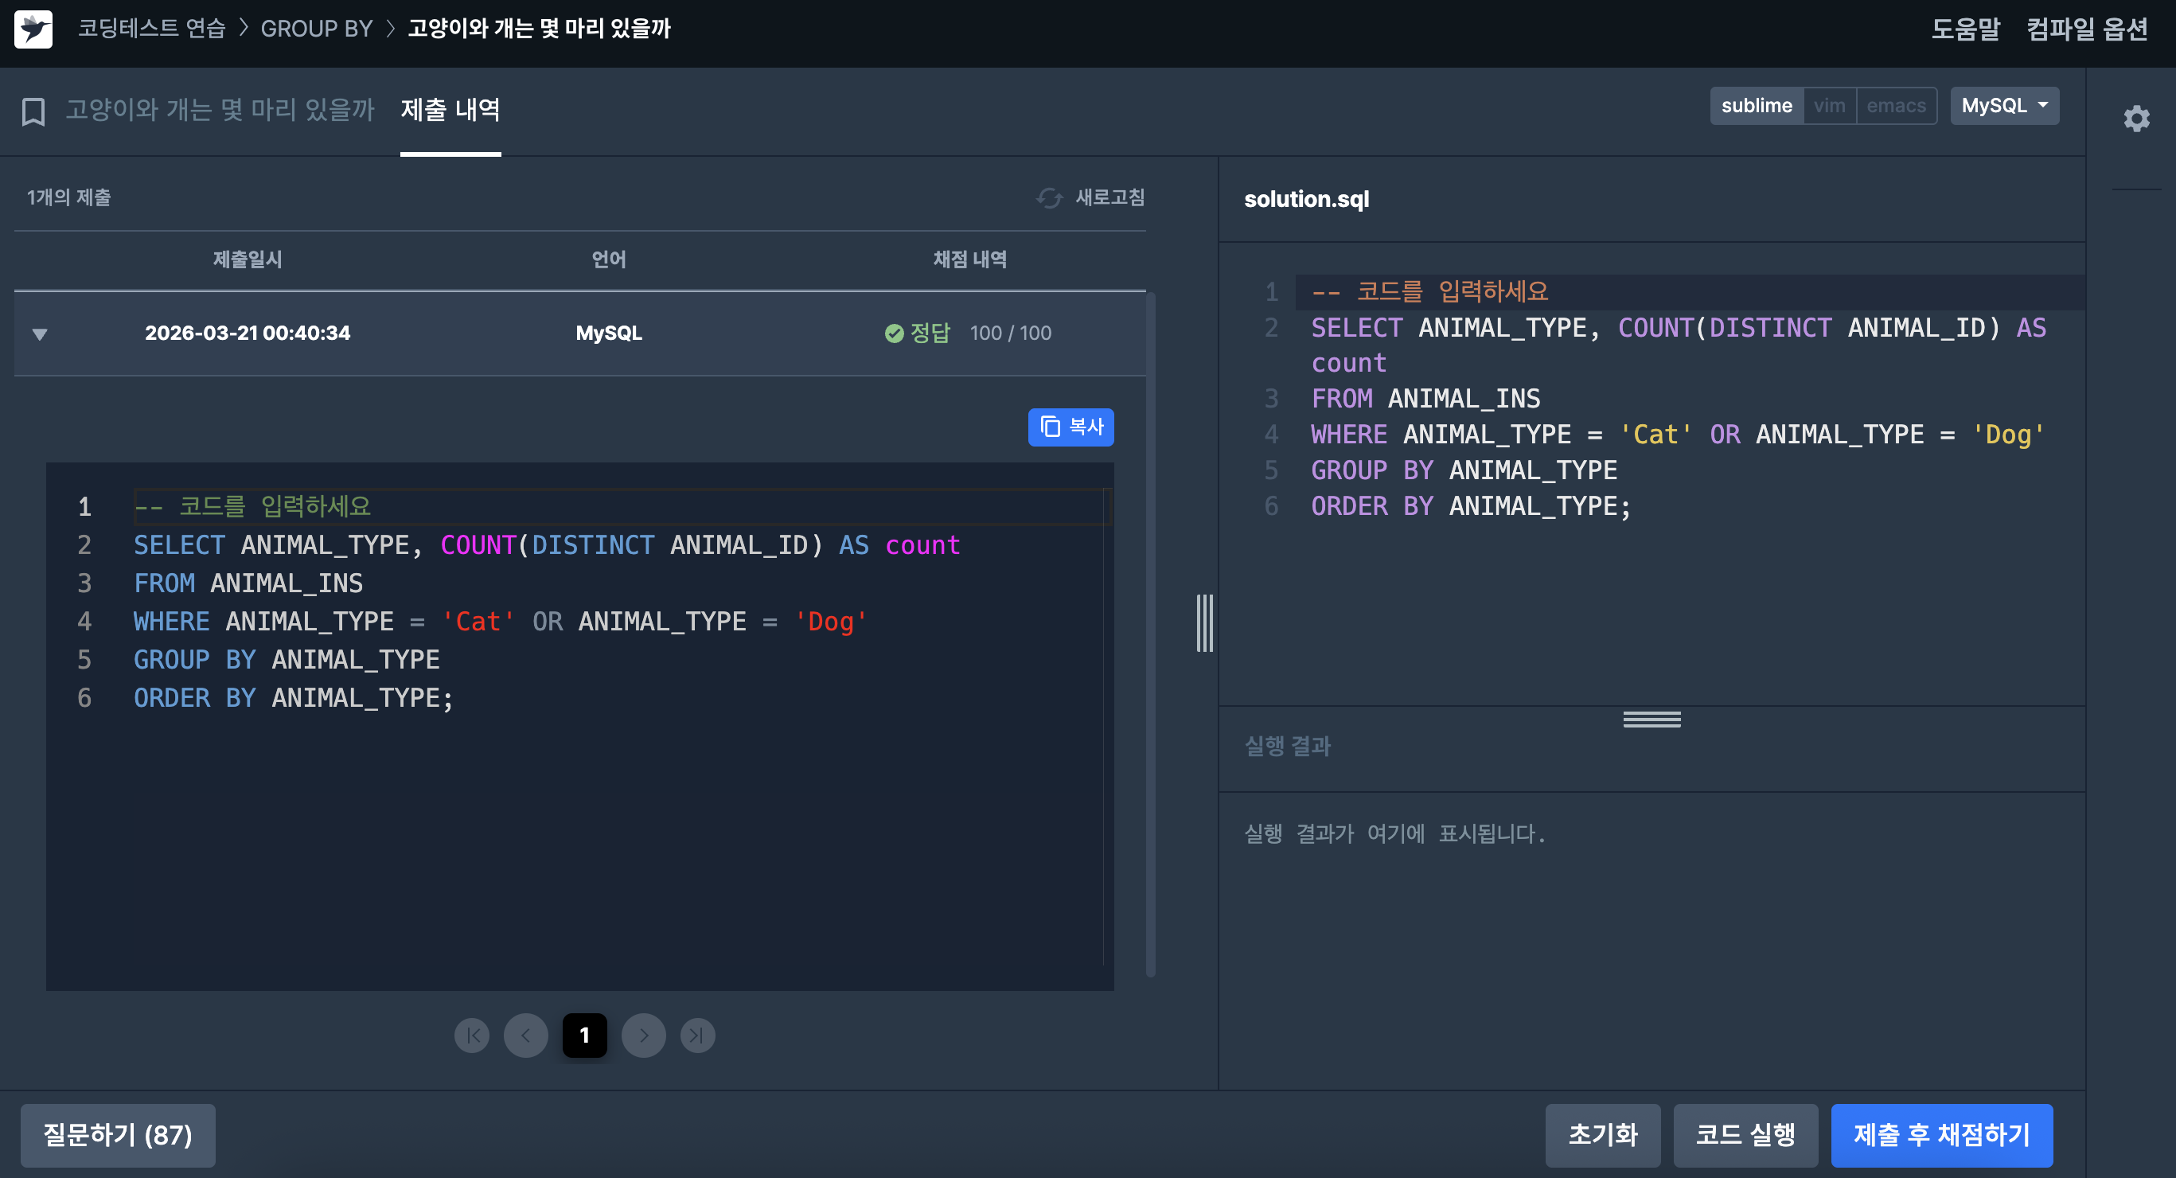This screenshot has width=2176, height=1178.
Task: Grab the horizontal result panel resize handle
Action: click(x=1651, y=720)
